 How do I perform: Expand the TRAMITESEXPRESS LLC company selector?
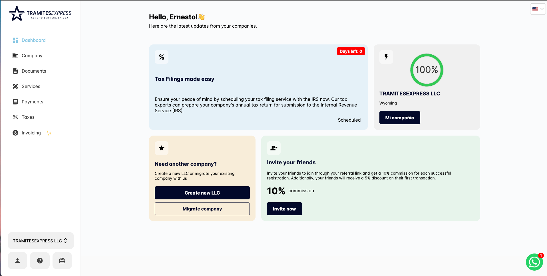tap(41, 241)
